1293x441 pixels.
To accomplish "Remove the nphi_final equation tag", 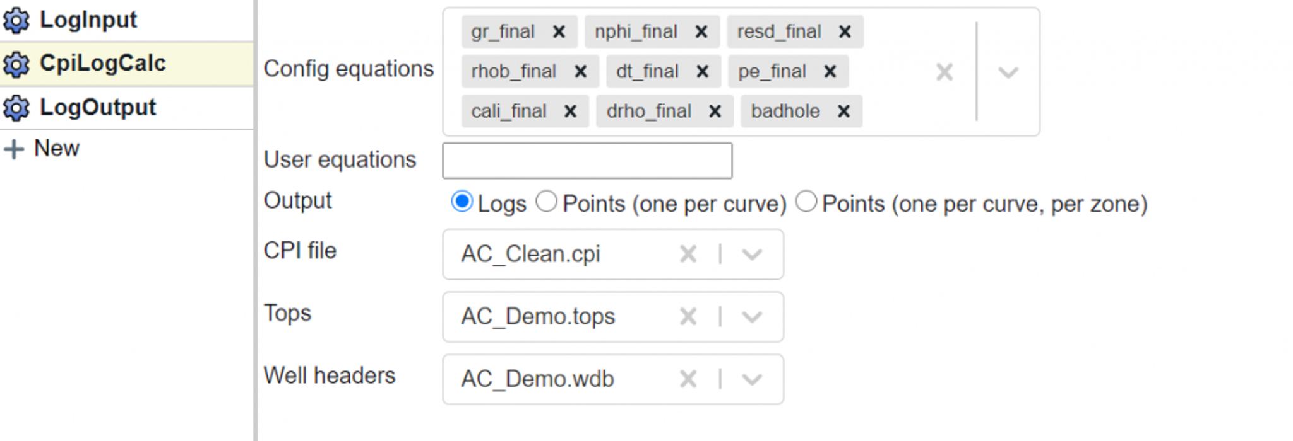I will click(x=701, y=32).
